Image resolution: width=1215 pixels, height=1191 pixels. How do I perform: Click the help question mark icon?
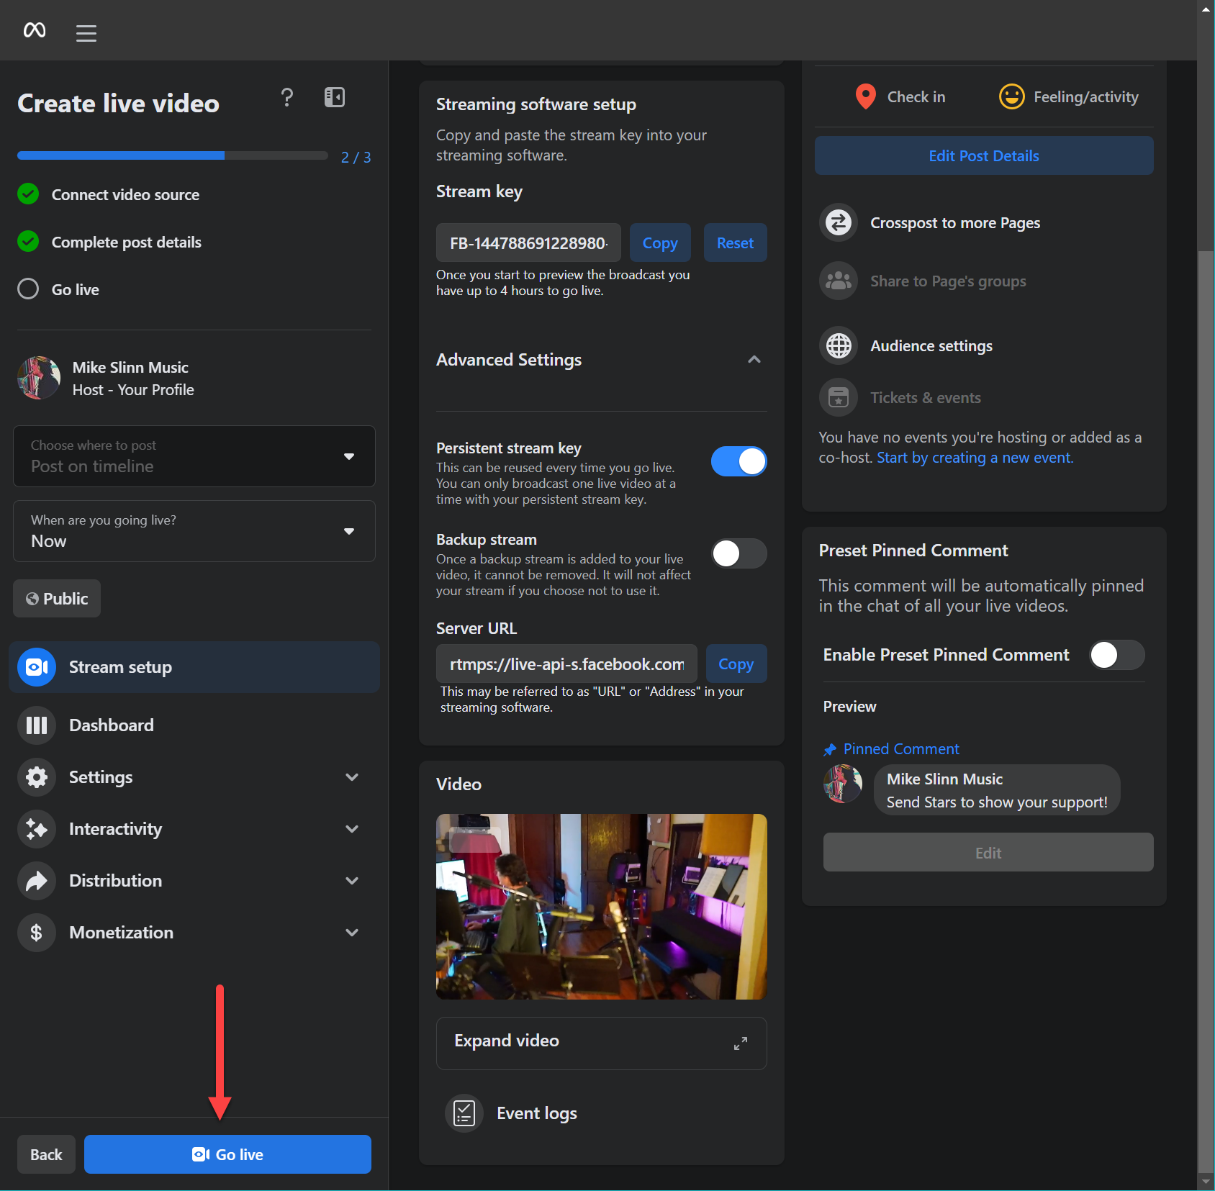[286, 97]
